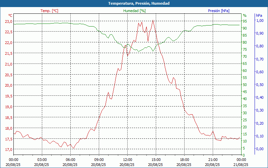
Task: Click the temperature axis value 23,0
Action: 9,21
